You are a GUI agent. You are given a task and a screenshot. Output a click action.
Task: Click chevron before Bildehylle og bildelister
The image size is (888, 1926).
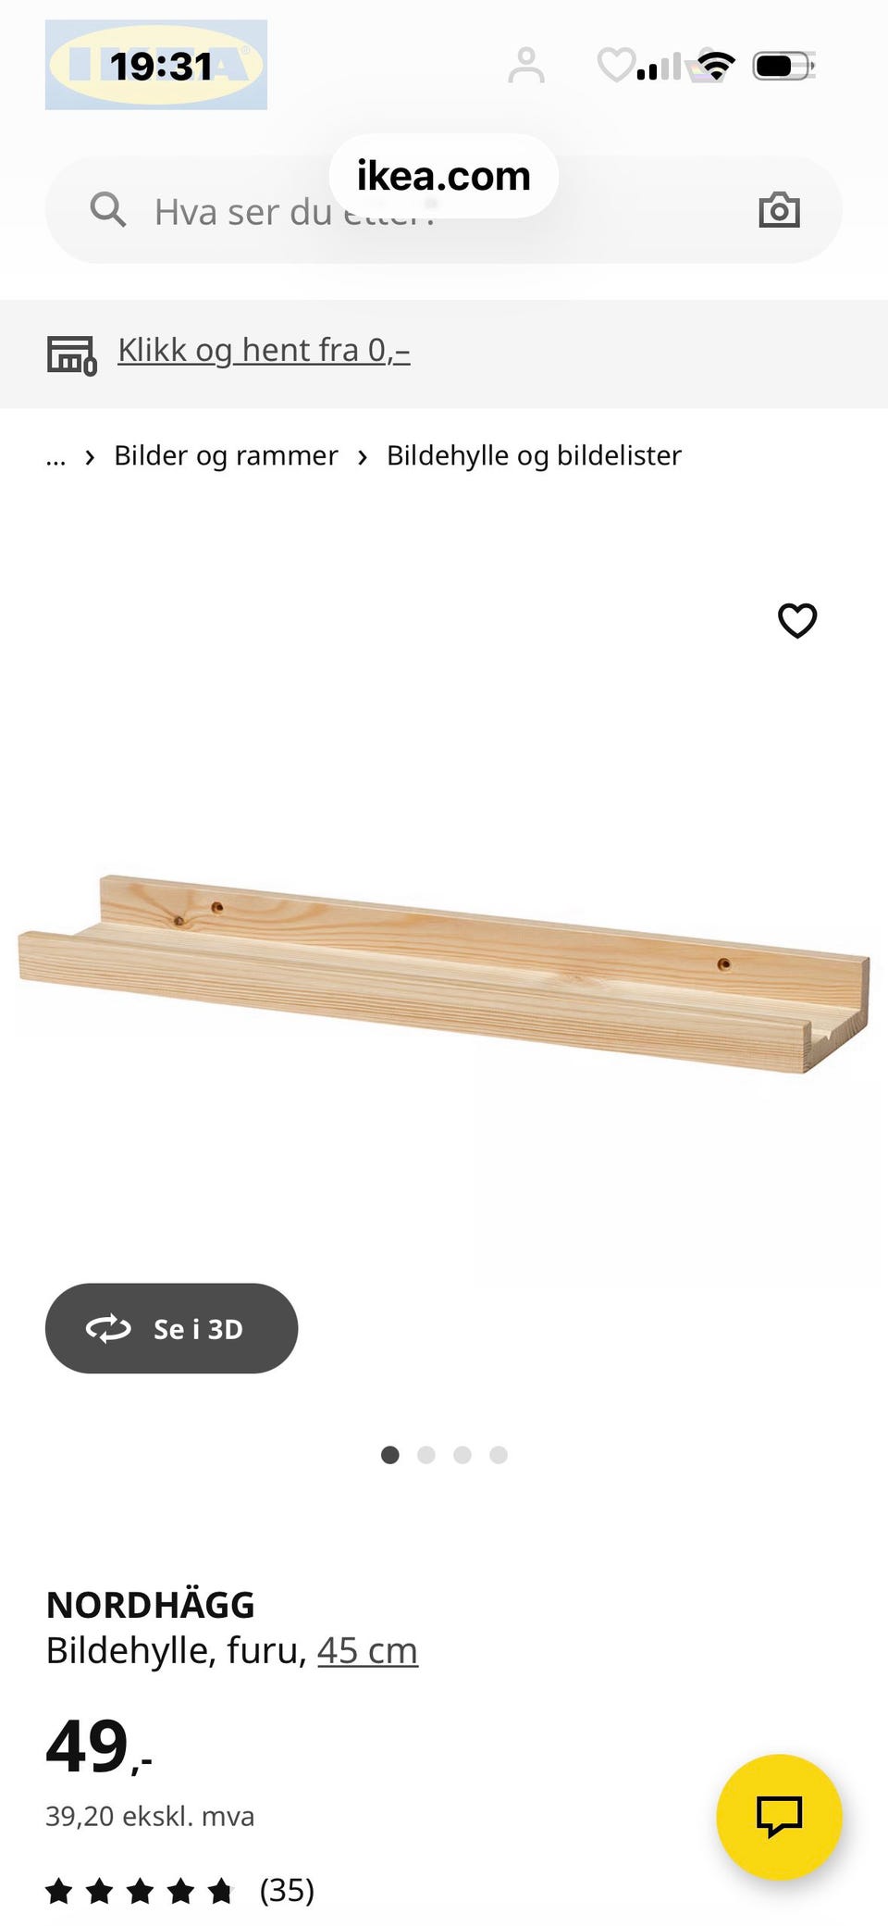point(363,456)
